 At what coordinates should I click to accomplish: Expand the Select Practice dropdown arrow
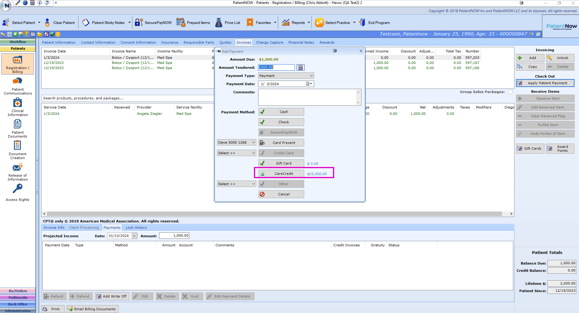coord(354,22)
